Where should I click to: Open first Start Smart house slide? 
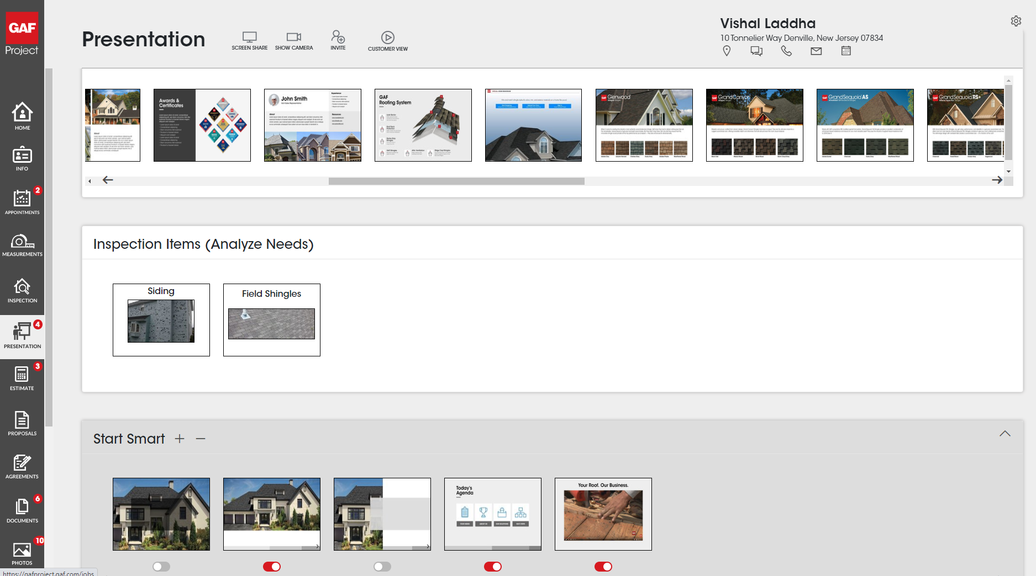[161, 514]
